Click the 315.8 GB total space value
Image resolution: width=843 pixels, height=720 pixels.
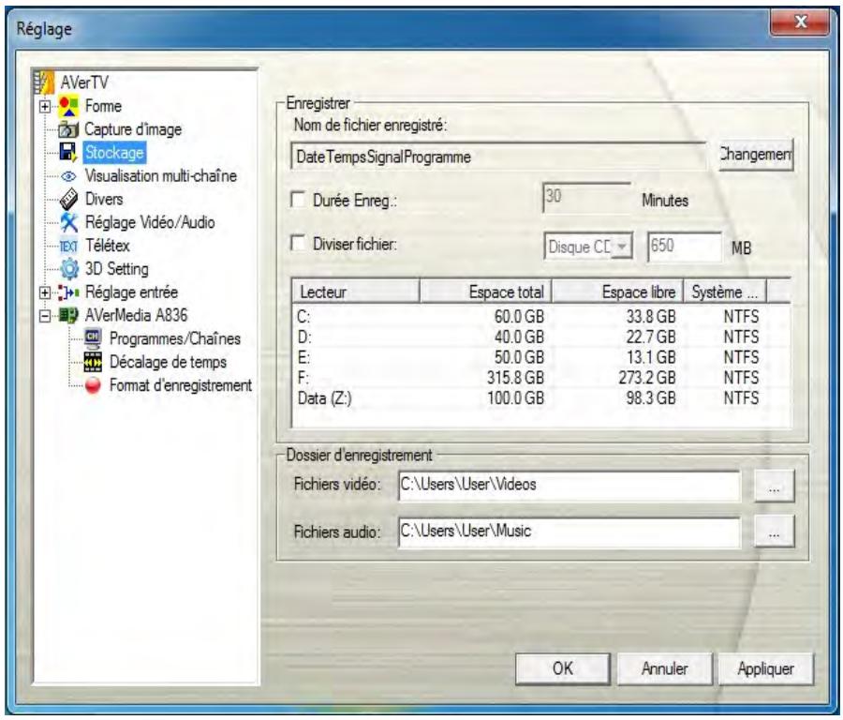pos(515,378)
